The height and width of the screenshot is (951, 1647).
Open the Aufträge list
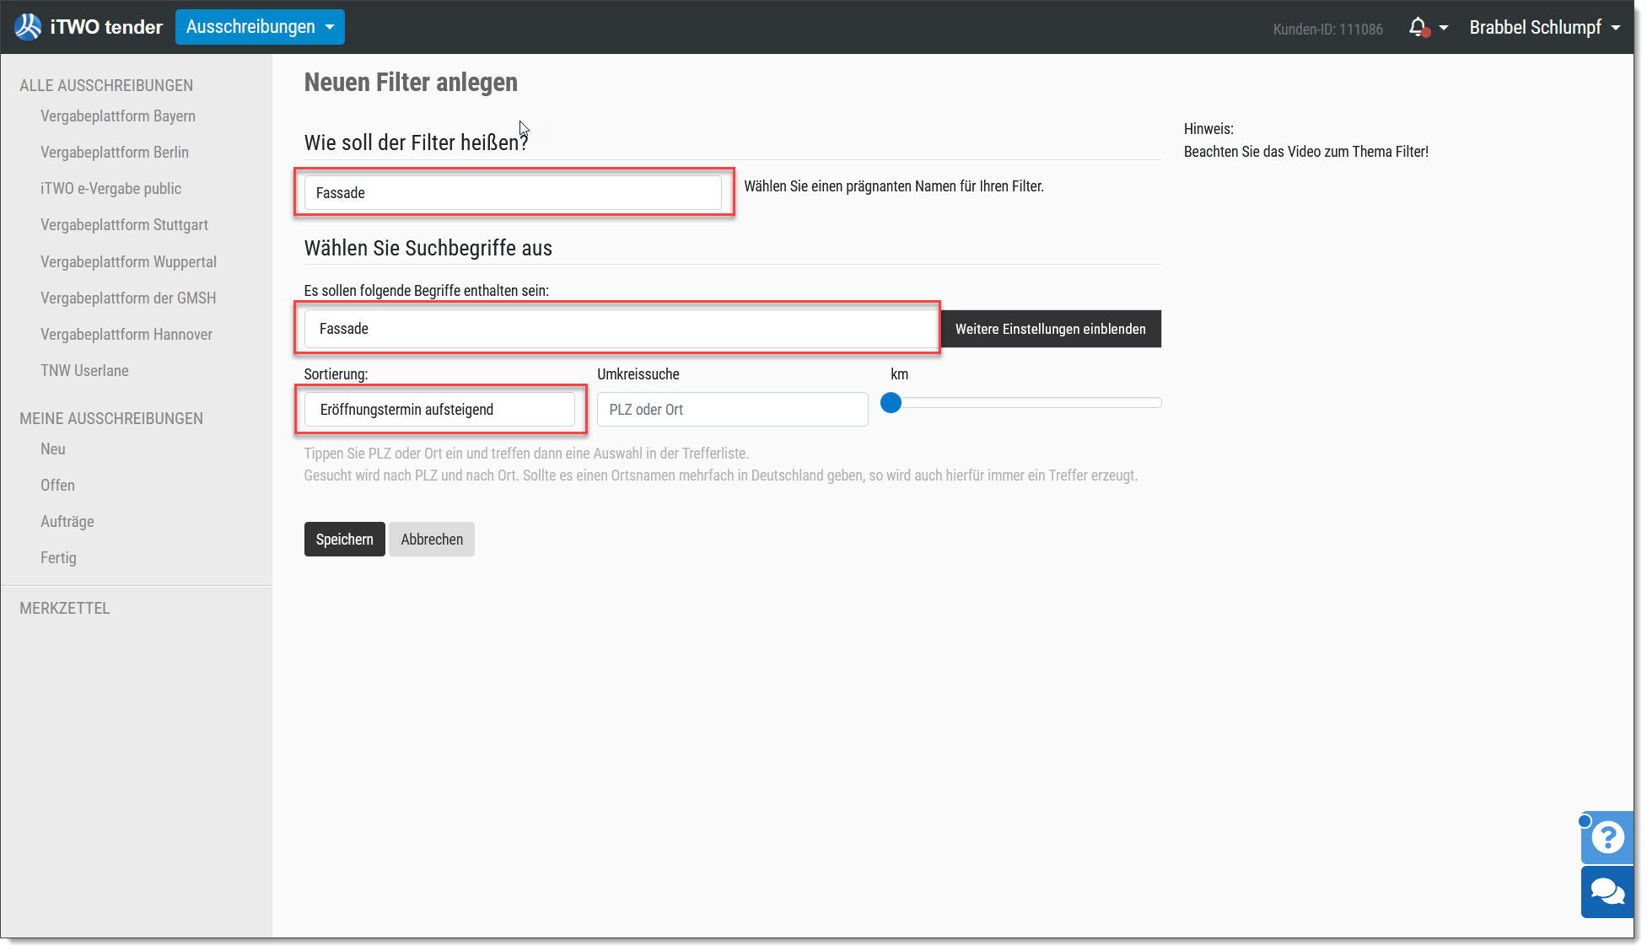(67, 522)
